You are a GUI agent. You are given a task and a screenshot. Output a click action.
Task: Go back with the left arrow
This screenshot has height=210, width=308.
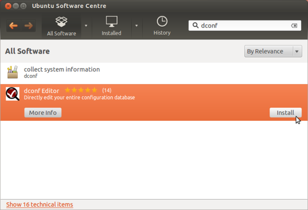(x=14, y=26)
